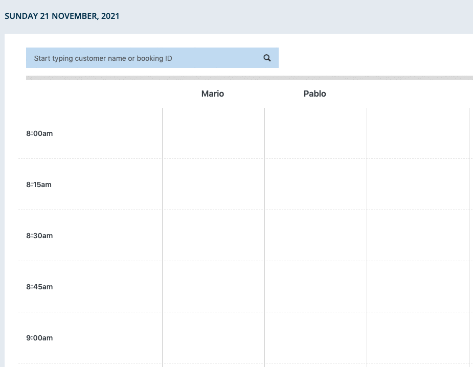The width and height of the screenshot is (473, 367).
Task: Click the 9:00am time label
Action: [x=39, y=338]
